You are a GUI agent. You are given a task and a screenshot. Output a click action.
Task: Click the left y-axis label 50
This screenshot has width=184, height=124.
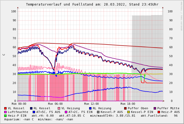coord(14,56)
